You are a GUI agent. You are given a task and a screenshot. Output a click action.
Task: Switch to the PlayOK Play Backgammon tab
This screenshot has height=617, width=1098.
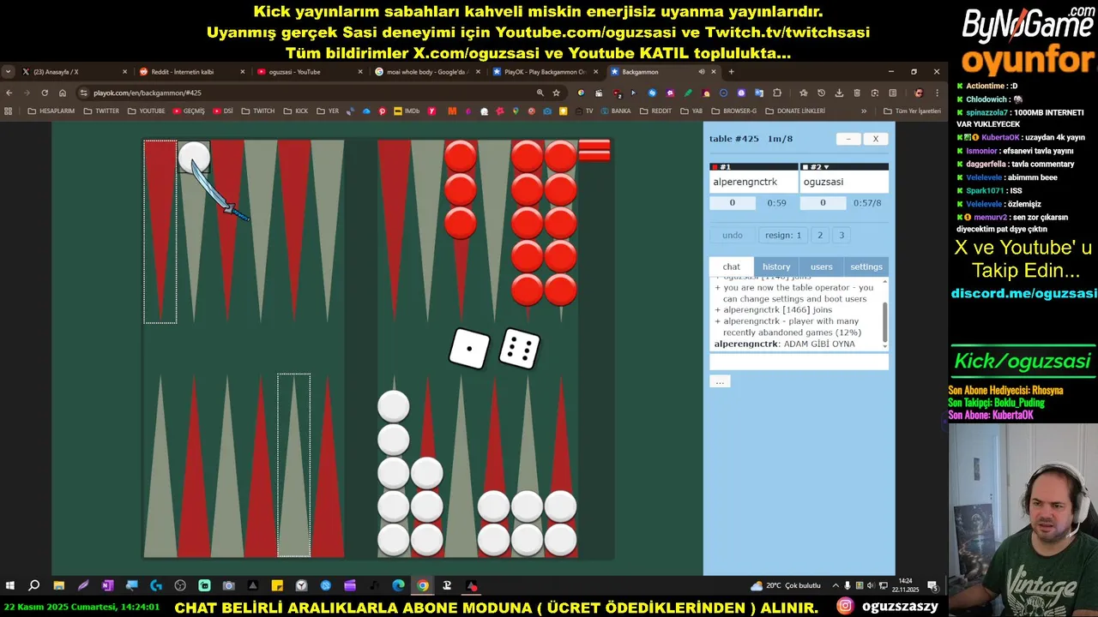pos(545,72)
